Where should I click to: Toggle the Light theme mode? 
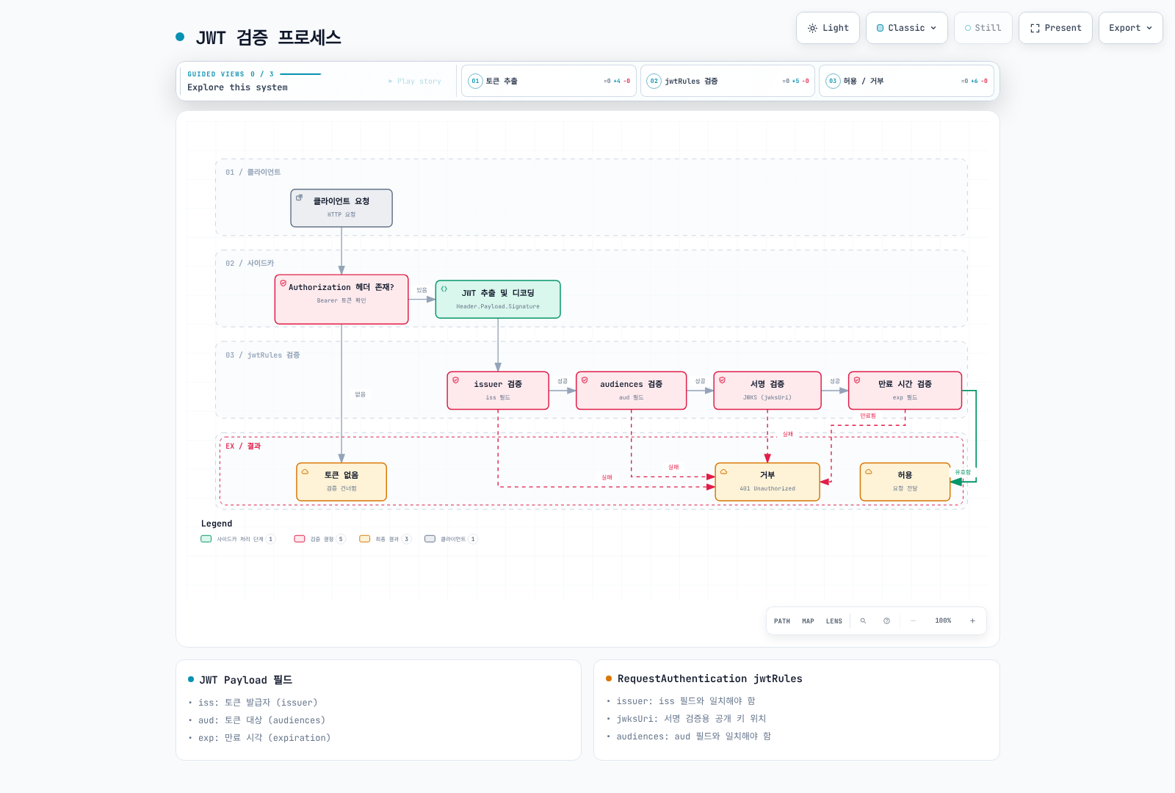coord(828,28)
